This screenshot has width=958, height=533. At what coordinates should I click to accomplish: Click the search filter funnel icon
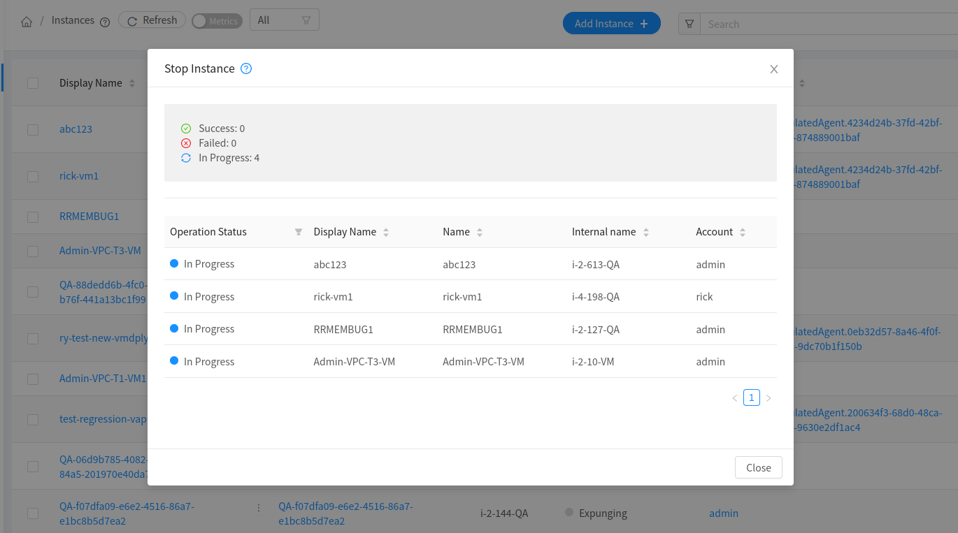(689, 24)
